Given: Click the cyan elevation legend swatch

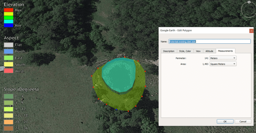Looking at the screenshot, I should (x=9, y=21).
